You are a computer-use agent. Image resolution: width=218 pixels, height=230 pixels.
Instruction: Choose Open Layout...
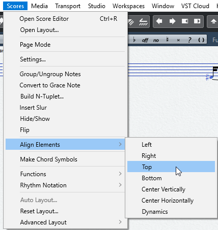(x=65, y=30)
